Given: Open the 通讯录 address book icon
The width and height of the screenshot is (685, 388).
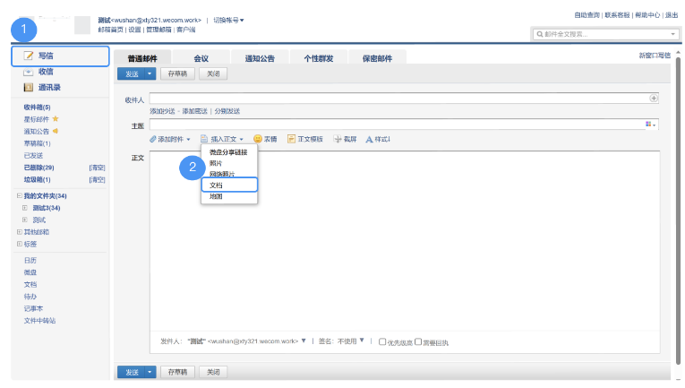Looking at the screenshot, I should pos(28,87).
